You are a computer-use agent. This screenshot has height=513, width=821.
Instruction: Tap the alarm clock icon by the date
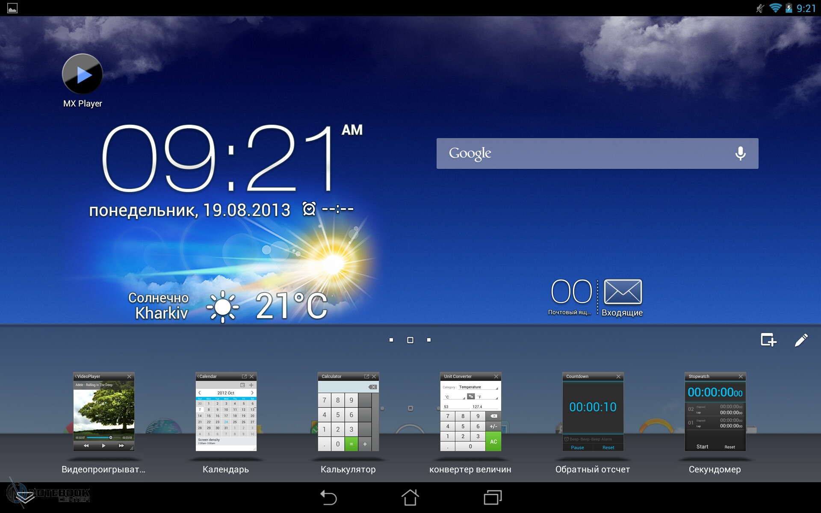point(309,209)
